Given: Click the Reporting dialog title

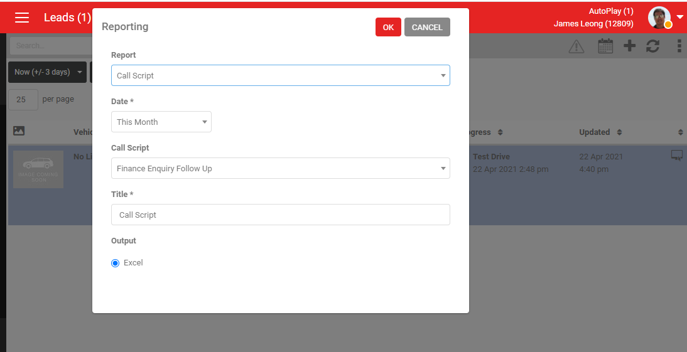Looking at the screenshot, I should pos(125,27).
